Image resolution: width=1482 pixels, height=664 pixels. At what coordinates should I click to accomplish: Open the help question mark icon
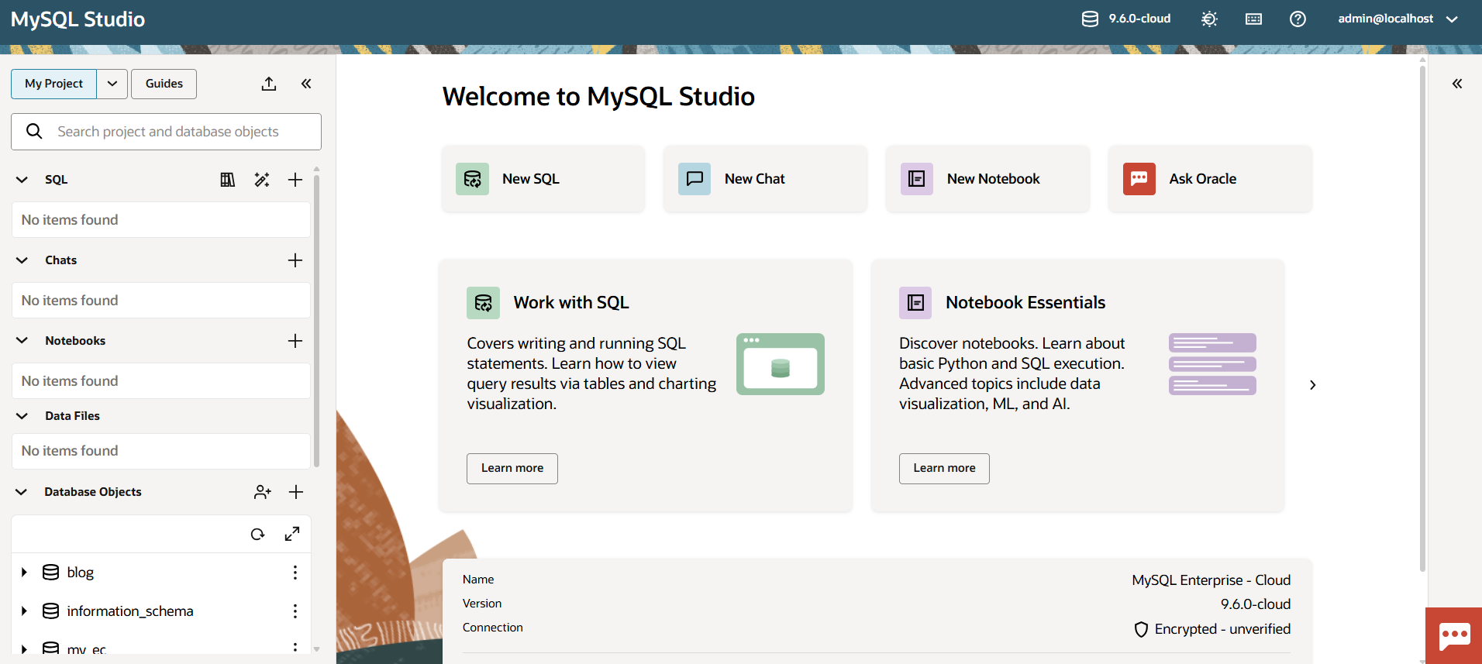coord(1298,19)
